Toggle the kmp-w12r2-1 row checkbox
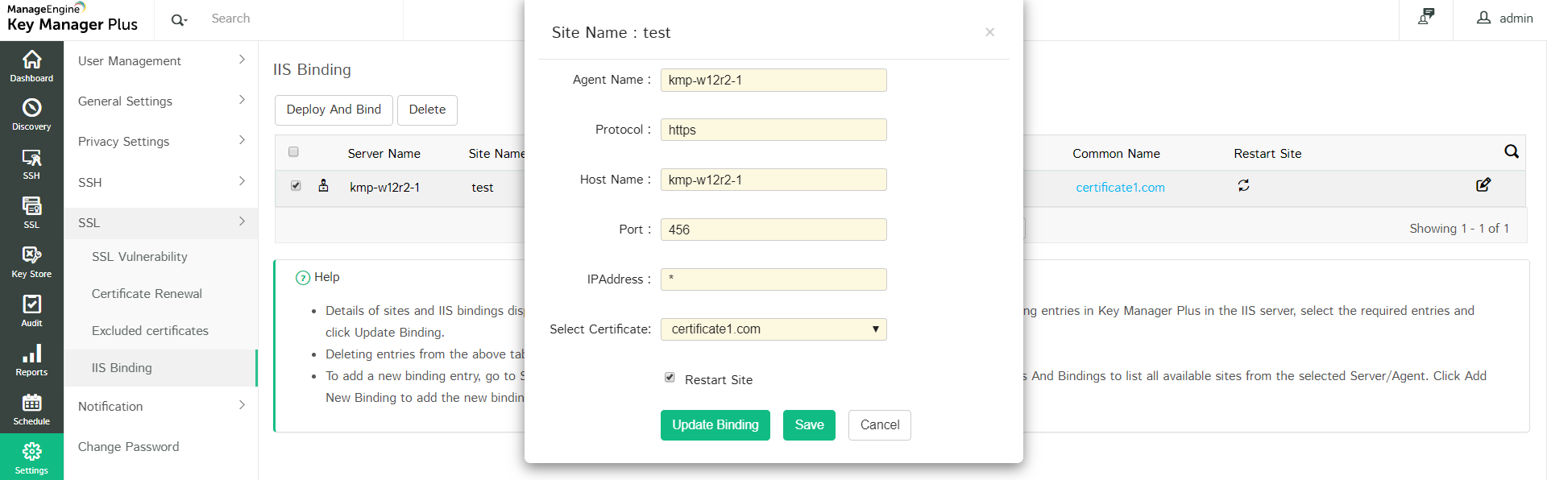1547x480 pixels. (x=296, y=186)
